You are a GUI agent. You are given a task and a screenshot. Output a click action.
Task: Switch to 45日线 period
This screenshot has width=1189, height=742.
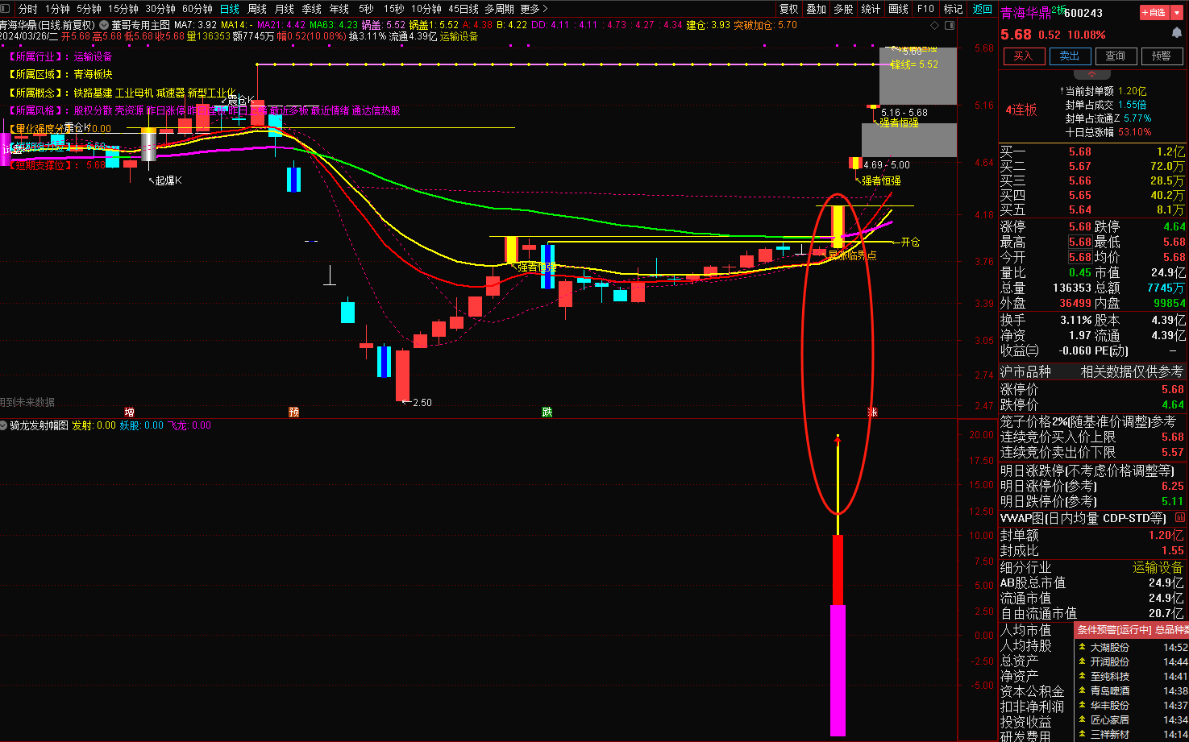[x=464, y=9]
